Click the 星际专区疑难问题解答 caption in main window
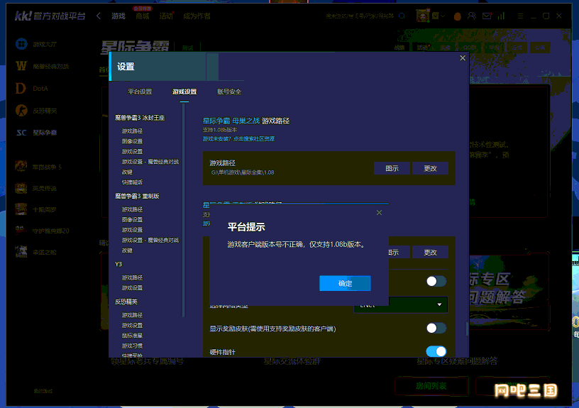This screenshot has width=579, height=408. pyautogui.click(x=457, y=361)
